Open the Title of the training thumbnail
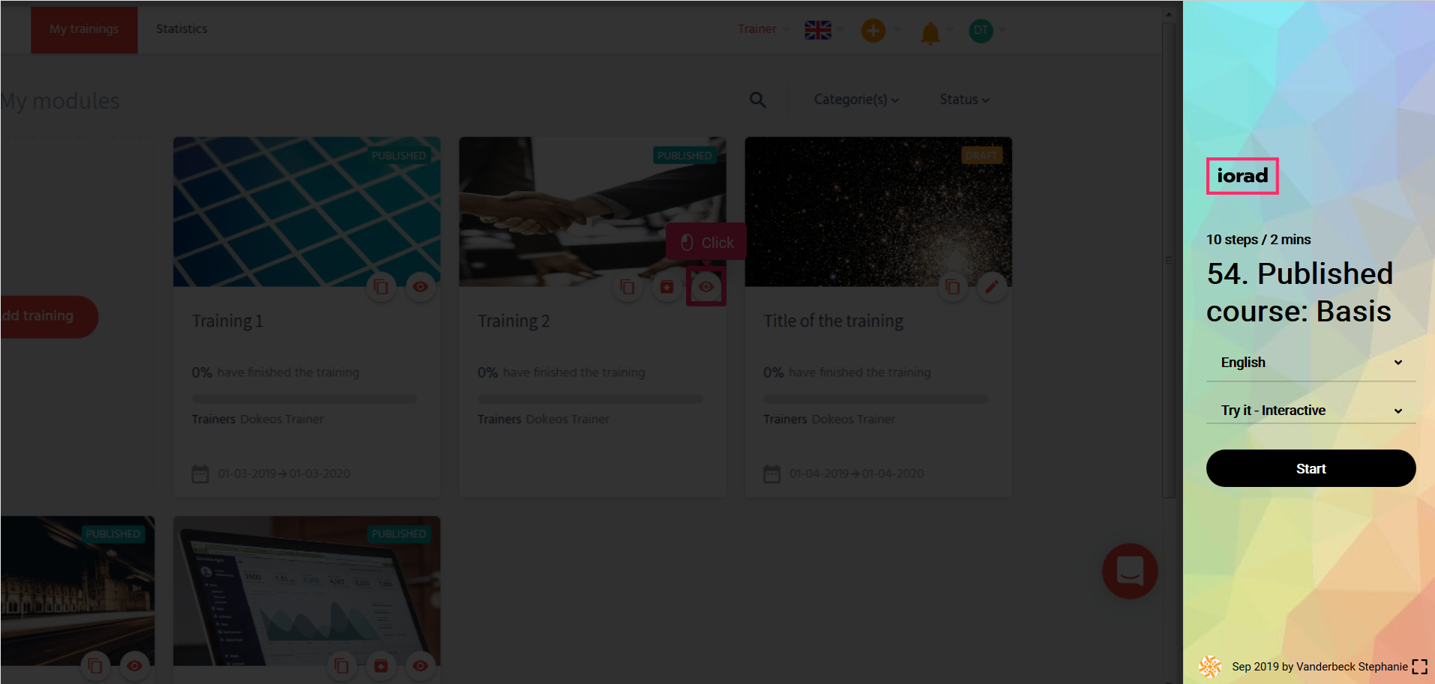Screen dimensions: 1435x684 [x=878, y=211]
